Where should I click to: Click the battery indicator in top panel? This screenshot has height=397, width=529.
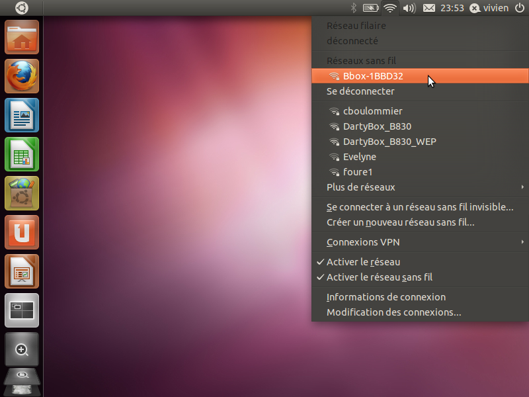370,8
